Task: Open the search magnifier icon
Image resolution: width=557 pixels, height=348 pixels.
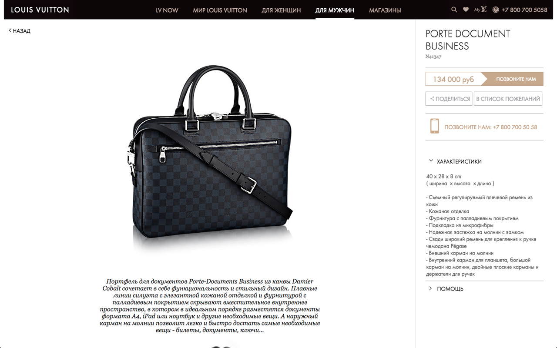Action: pos(454,10)
